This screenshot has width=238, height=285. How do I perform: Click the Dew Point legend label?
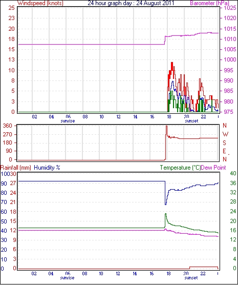coord(213,168)
